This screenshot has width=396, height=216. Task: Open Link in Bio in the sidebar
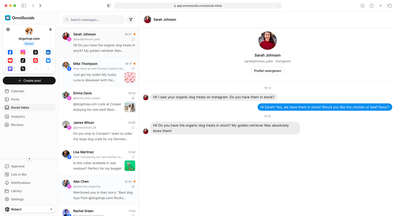[29, 175]
